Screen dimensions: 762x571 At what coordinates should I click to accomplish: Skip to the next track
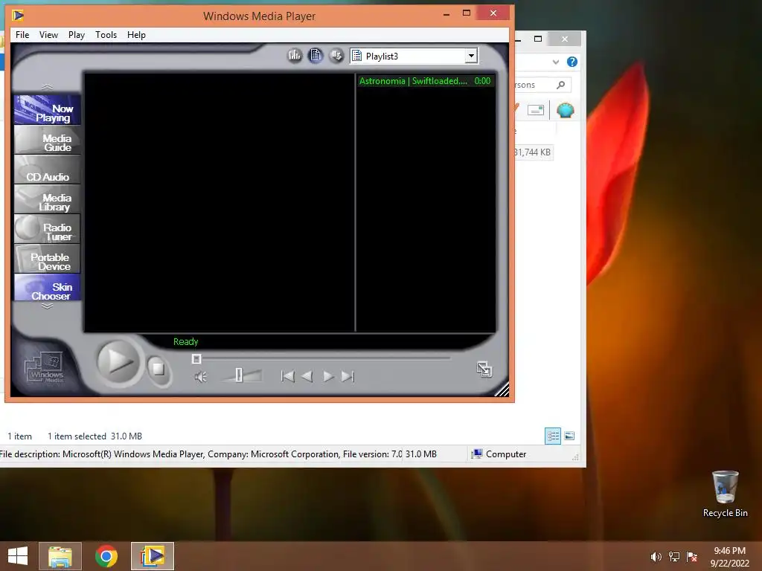(x=348, y=376)
